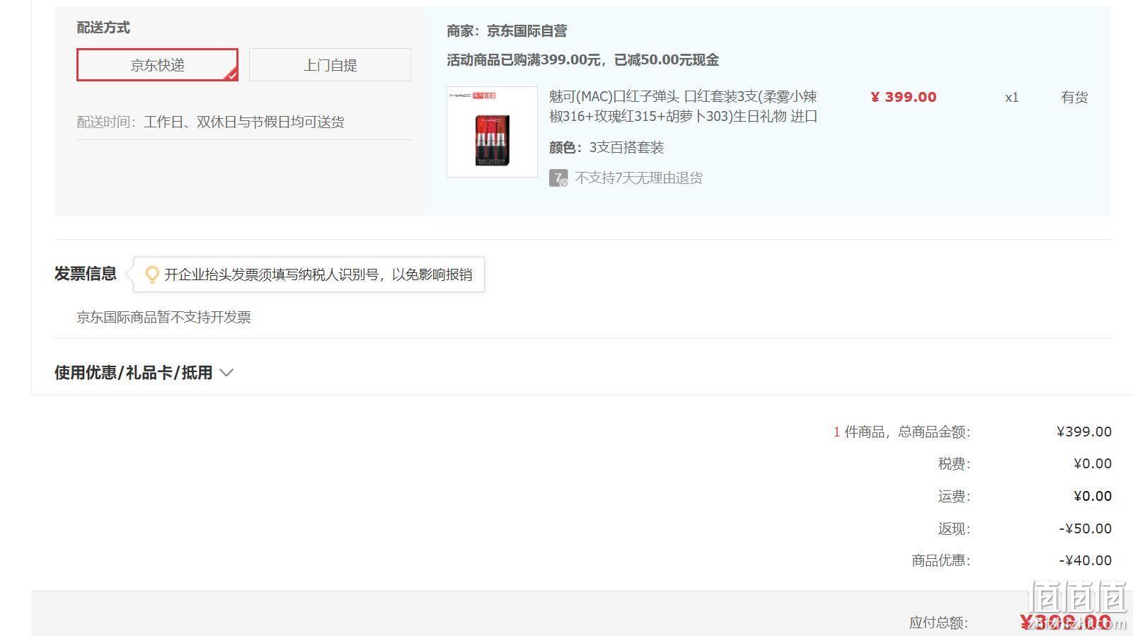Image resolution: width=1133 pixels, height=636 pixels.
Task: Select 京东快递 delivery option
Action: click(x=157, y=65)
